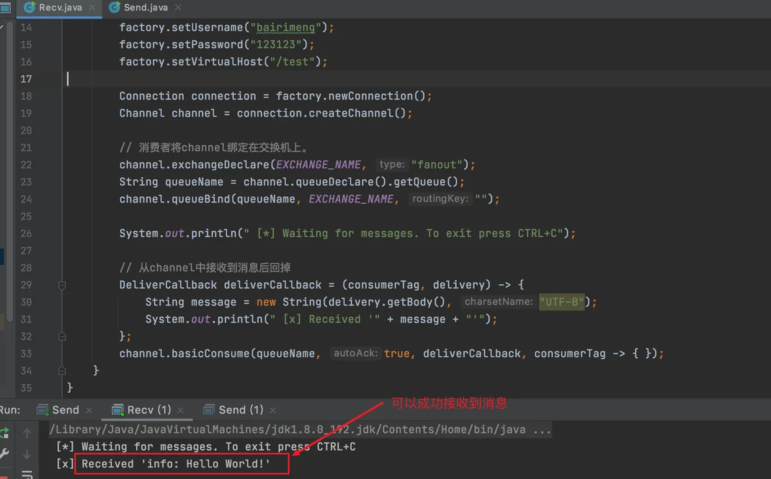Viewport: 771px width, 479px height.
Task: Select the Recv (1) run tab
Action: coord(148,410)
